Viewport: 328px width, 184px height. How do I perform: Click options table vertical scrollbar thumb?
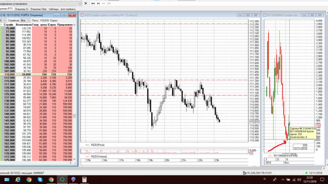(74, 116)
